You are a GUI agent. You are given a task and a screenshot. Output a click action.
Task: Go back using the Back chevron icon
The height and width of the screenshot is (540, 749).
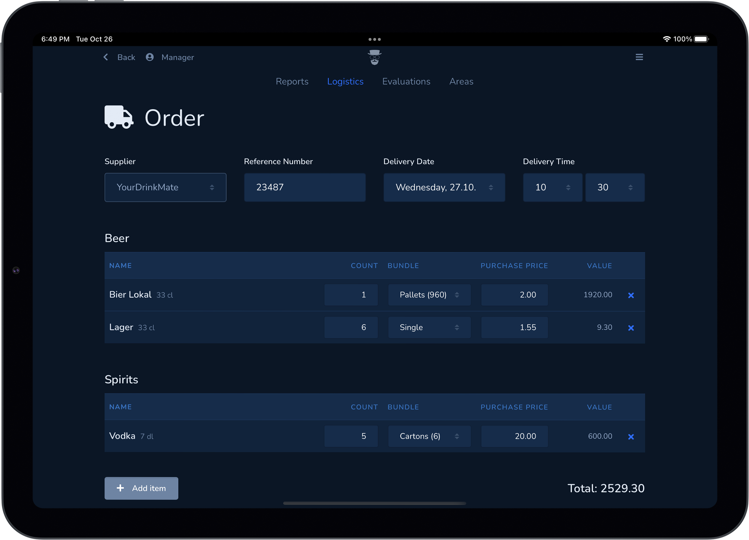coord(106,57)
